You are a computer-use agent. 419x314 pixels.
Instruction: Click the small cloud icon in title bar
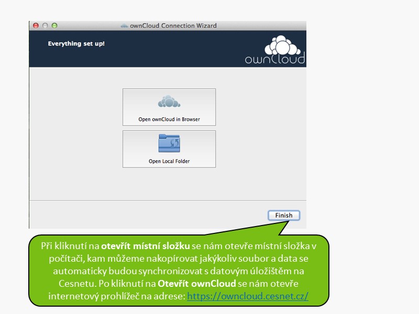124,26
